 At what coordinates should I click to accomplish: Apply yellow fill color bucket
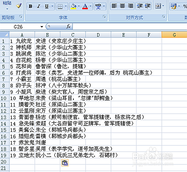(73, 7)
